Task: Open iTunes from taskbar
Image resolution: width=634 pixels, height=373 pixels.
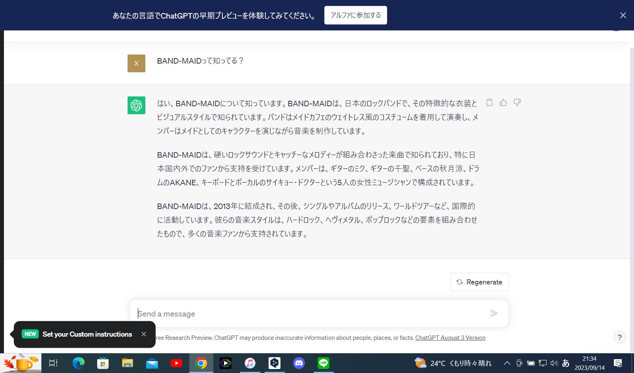Action: [250, 363]
